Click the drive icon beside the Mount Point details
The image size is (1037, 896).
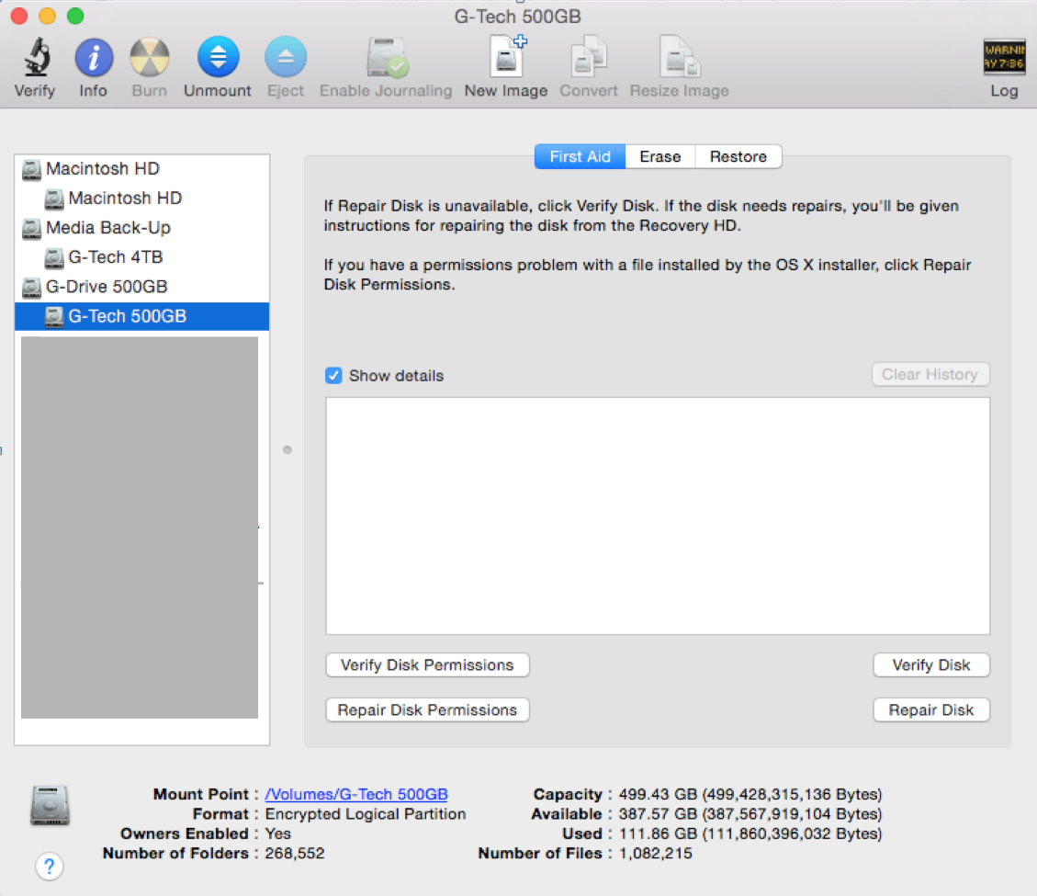(50, 805)
